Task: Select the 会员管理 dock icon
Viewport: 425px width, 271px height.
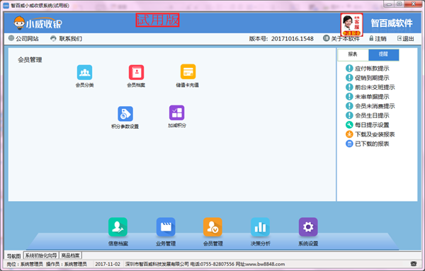Action: [212, 227]
